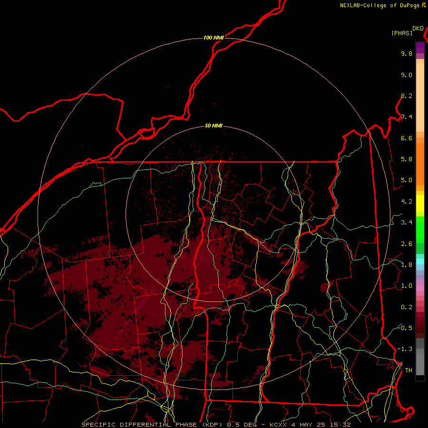The width and height of the screenshot is (428, 428).
Task: Pick the pink color band beside 1.0
Action: (x=420, y=288)
